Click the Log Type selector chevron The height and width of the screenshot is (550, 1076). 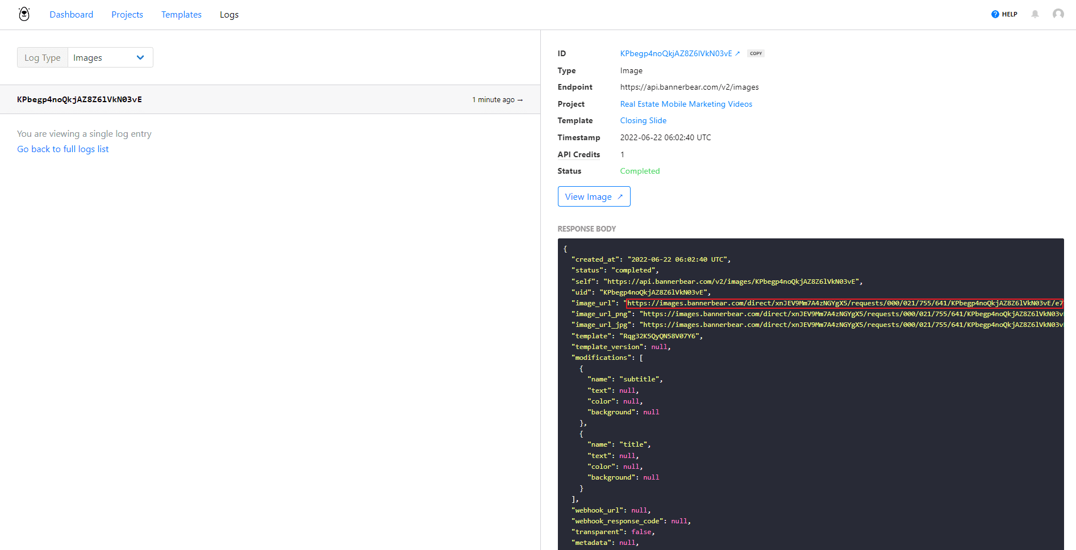point(140,57)
